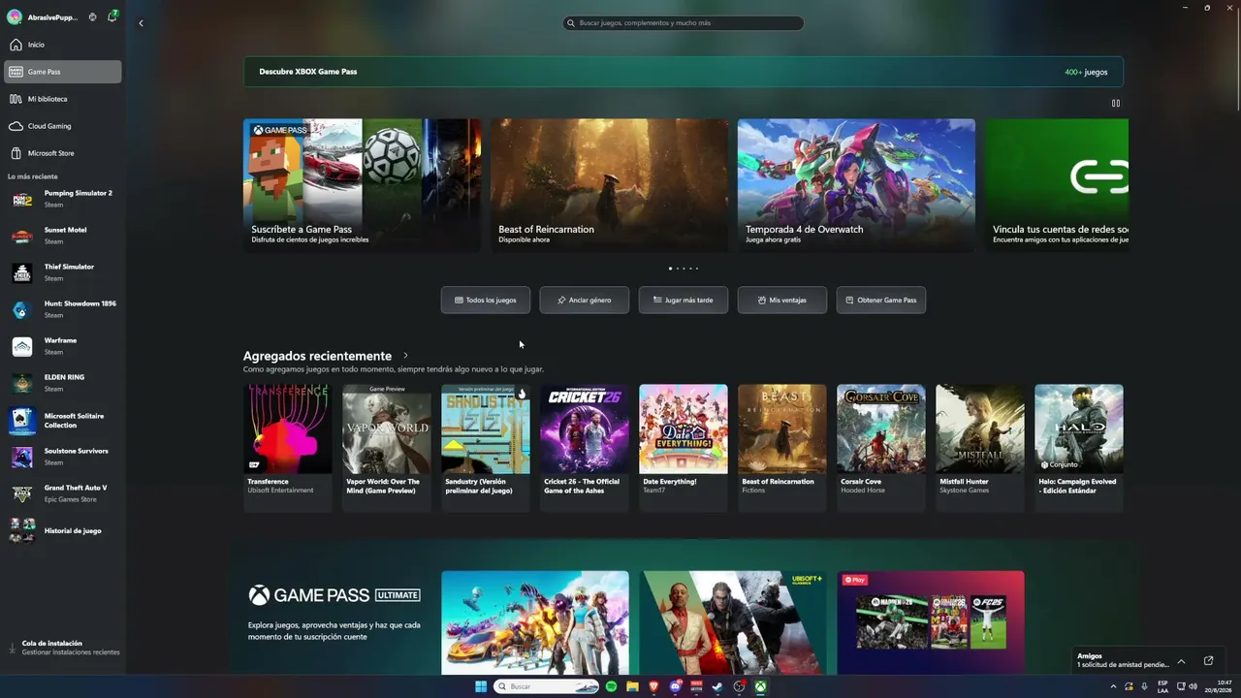Expand the Amigos panel chevron
The image size is (1241, 698).
tap(1181, 661)
